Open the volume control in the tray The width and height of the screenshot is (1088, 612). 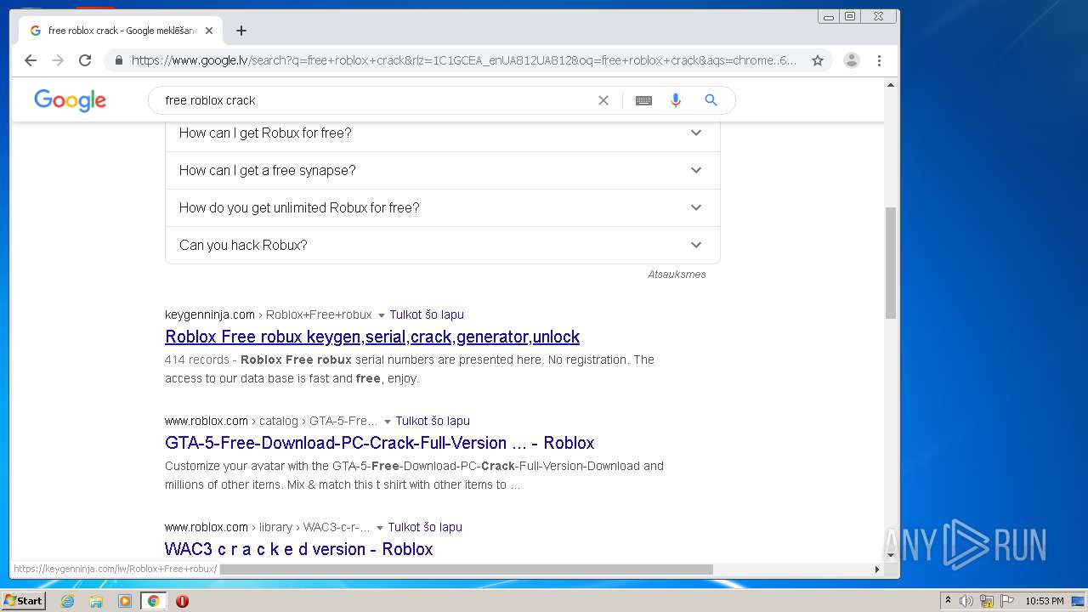[966, 601]
